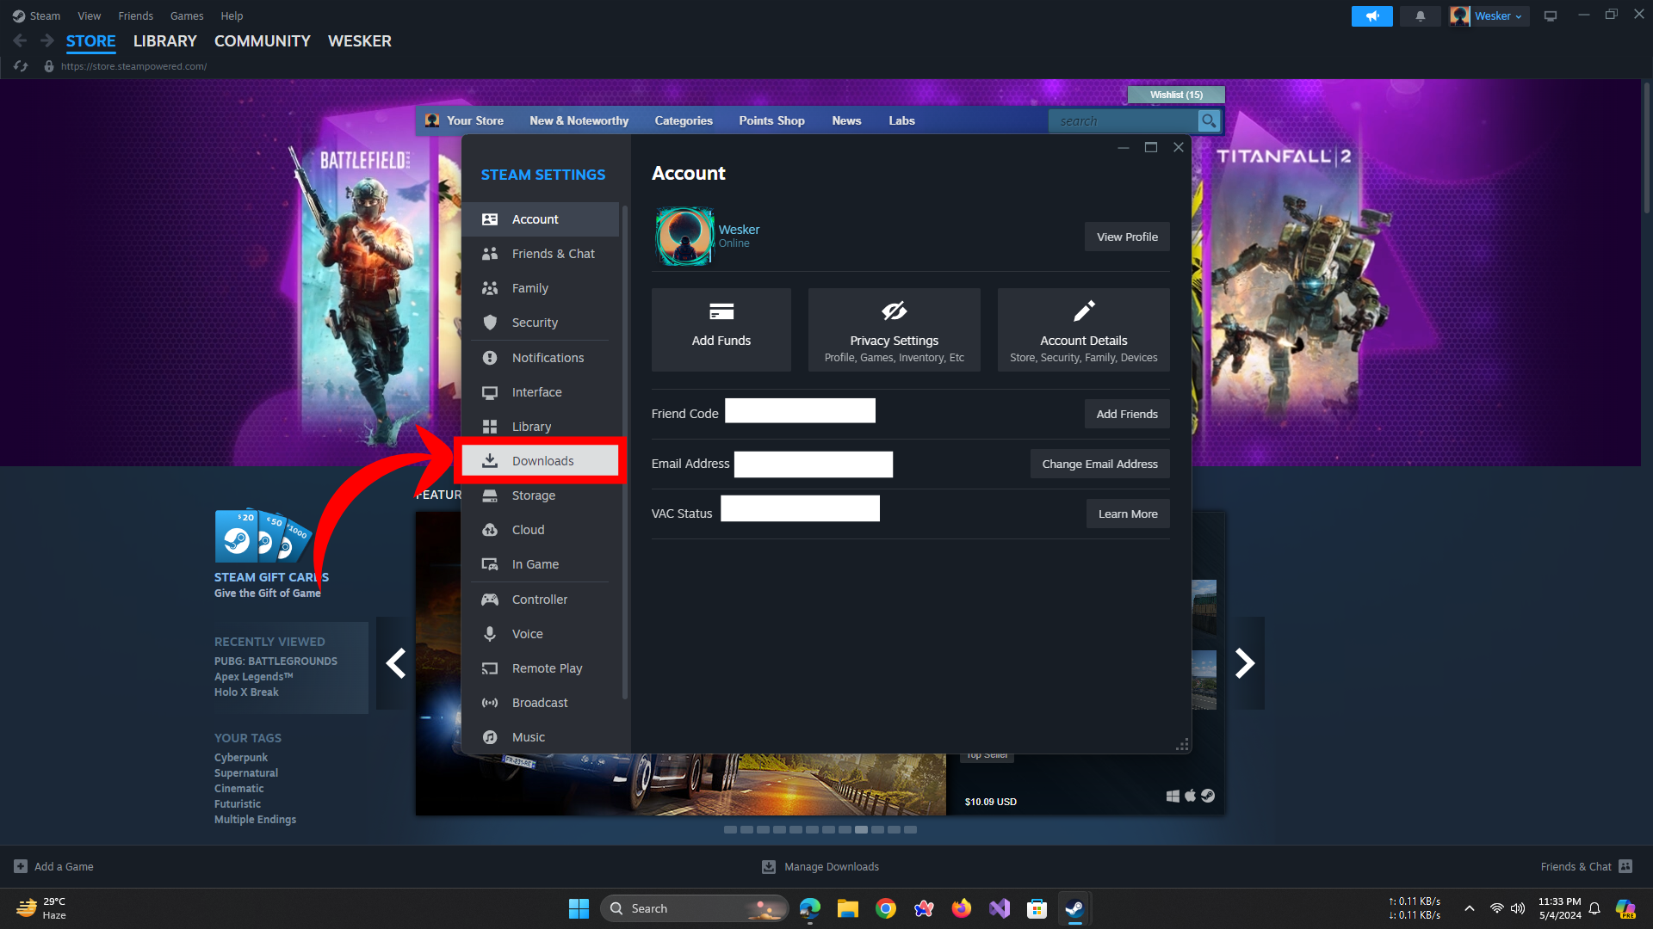Go to next featured carousel item
This screenshot has height=929, width=1653.
[x=1245, y=663]
